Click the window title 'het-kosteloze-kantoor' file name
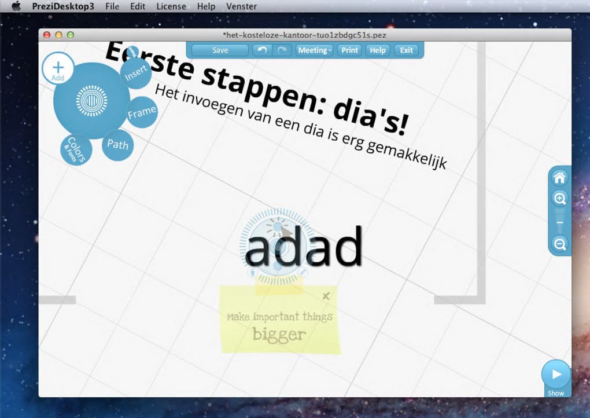 point(304,35)
